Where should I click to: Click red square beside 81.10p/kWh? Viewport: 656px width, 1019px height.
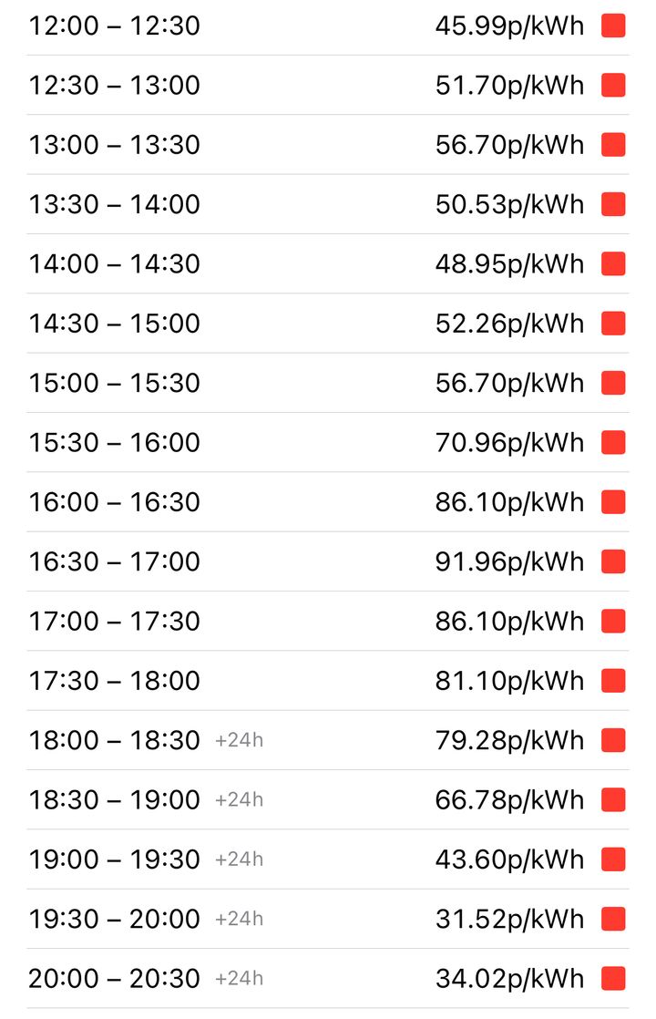pos(613,681)
